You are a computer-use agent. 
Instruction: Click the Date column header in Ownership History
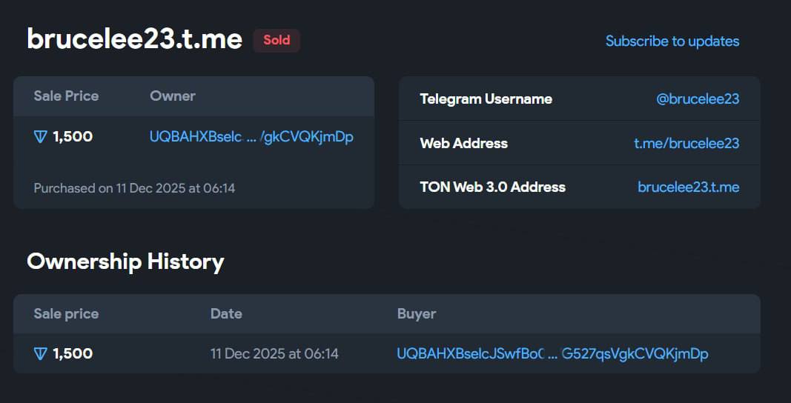pyautogui.click(x=226, y=313)
